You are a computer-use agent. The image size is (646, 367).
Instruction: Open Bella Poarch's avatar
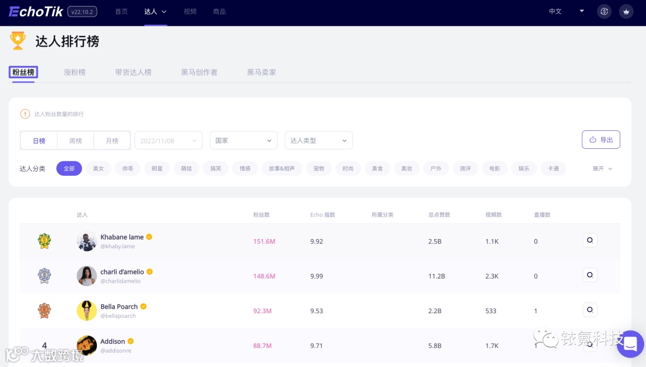(x=87, y=311)
